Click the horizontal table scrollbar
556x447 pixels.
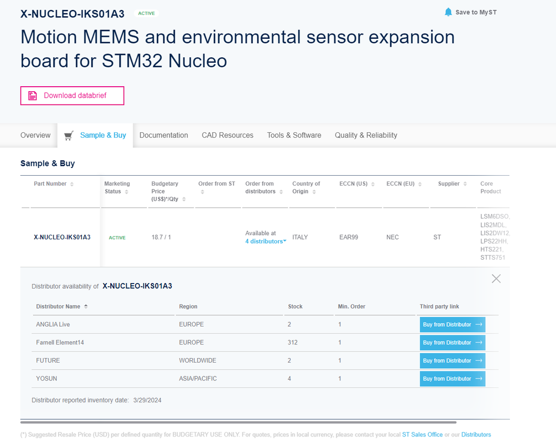click(x=238, y=422)
